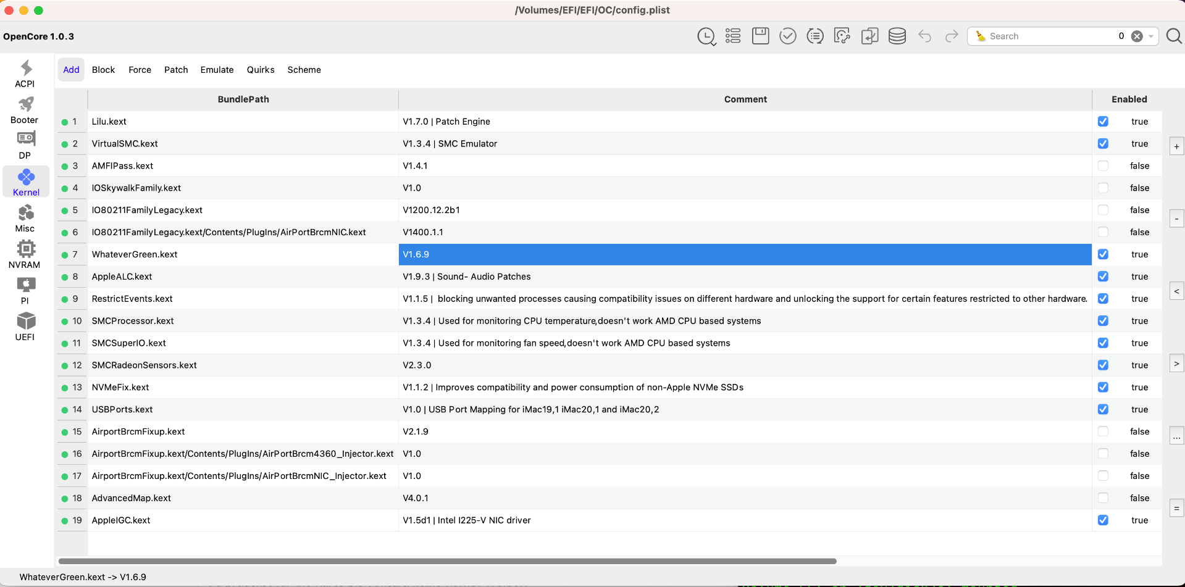The width and height of the screenshot is (1185, 587).
Task: Switch to the Emulate tab
Action: [x=217, y=70]
